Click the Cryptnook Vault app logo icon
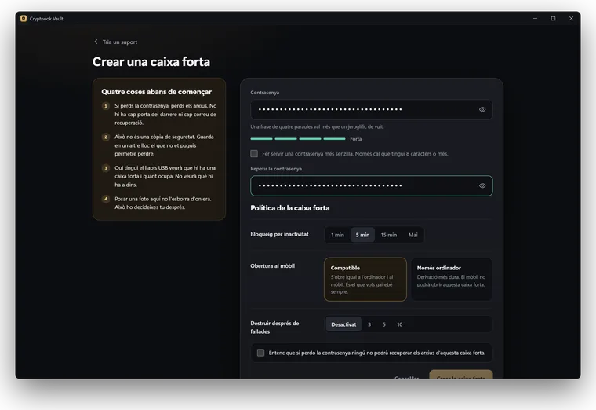This screenshot has width=596, height=410. point(24,19)
